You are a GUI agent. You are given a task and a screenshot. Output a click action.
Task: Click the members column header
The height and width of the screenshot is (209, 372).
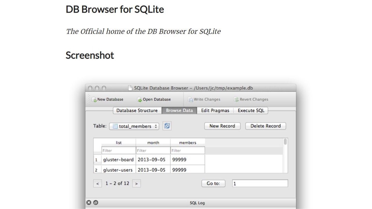click(x=188, y=143)
